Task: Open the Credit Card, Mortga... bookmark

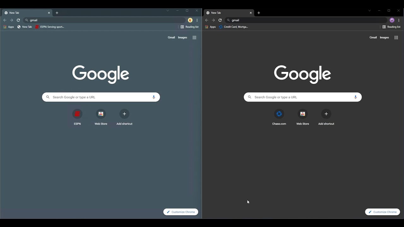Action: point(234,27)
